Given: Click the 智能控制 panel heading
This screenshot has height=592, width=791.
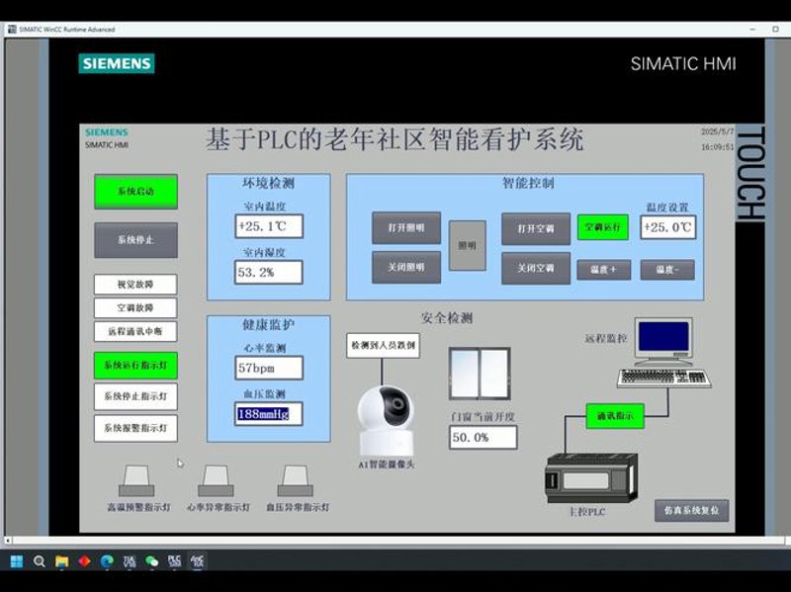Looking at the screenshot, I should tap(528, 183).
